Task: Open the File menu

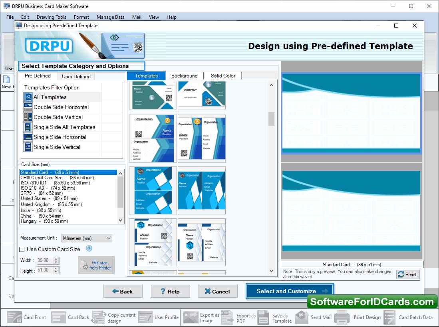Action: point(10,17)
